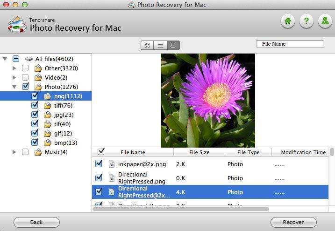Image resolution: width=335 pixels, height=231 pixels.
Task: Click the All files drive icon
Action: tap(29, 59)
